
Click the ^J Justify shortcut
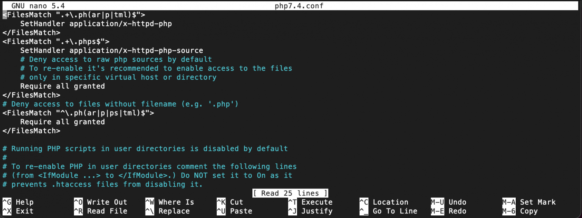tap(310, 211)
